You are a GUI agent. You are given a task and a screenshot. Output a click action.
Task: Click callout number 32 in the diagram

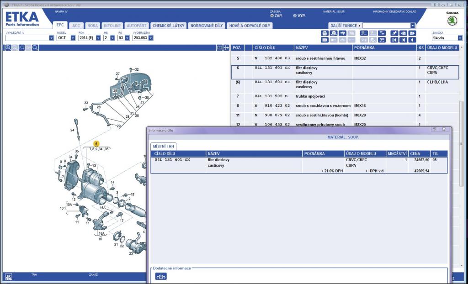137,69
